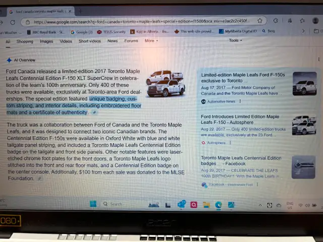Open the dark L-shaped app on taskbar
The width and height of the screenshot is (323, 242).
(x=168, y=205)
